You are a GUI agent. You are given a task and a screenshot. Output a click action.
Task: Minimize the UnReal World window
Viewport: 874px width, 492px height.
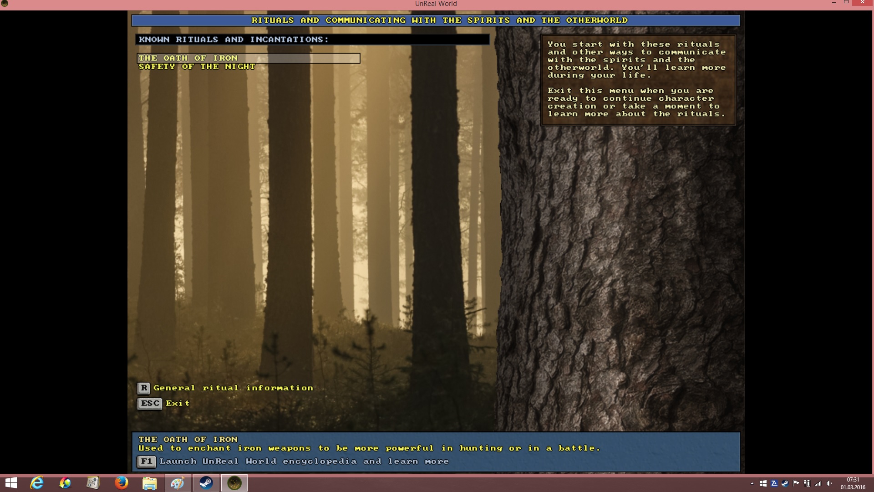tap(833, 3)
